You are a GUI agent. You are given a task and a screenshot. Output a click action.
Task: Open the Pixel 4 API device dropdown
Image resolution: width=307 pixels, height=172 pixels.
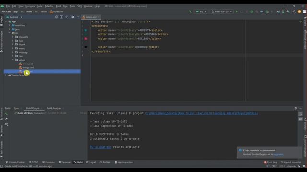(222, 11)
